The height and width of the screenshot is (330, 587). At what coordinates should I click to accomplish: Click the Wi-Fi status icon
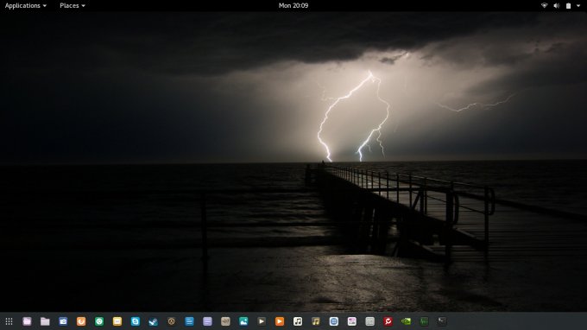[545, 6]
